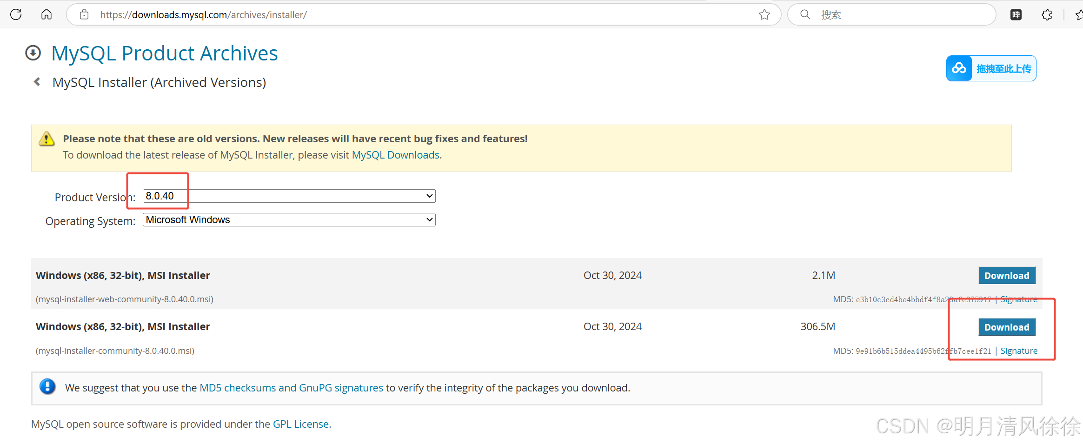Click the yellow warning triangle icon
The height and width of the screenshot is (444, 1083).
tap(47, 139)
